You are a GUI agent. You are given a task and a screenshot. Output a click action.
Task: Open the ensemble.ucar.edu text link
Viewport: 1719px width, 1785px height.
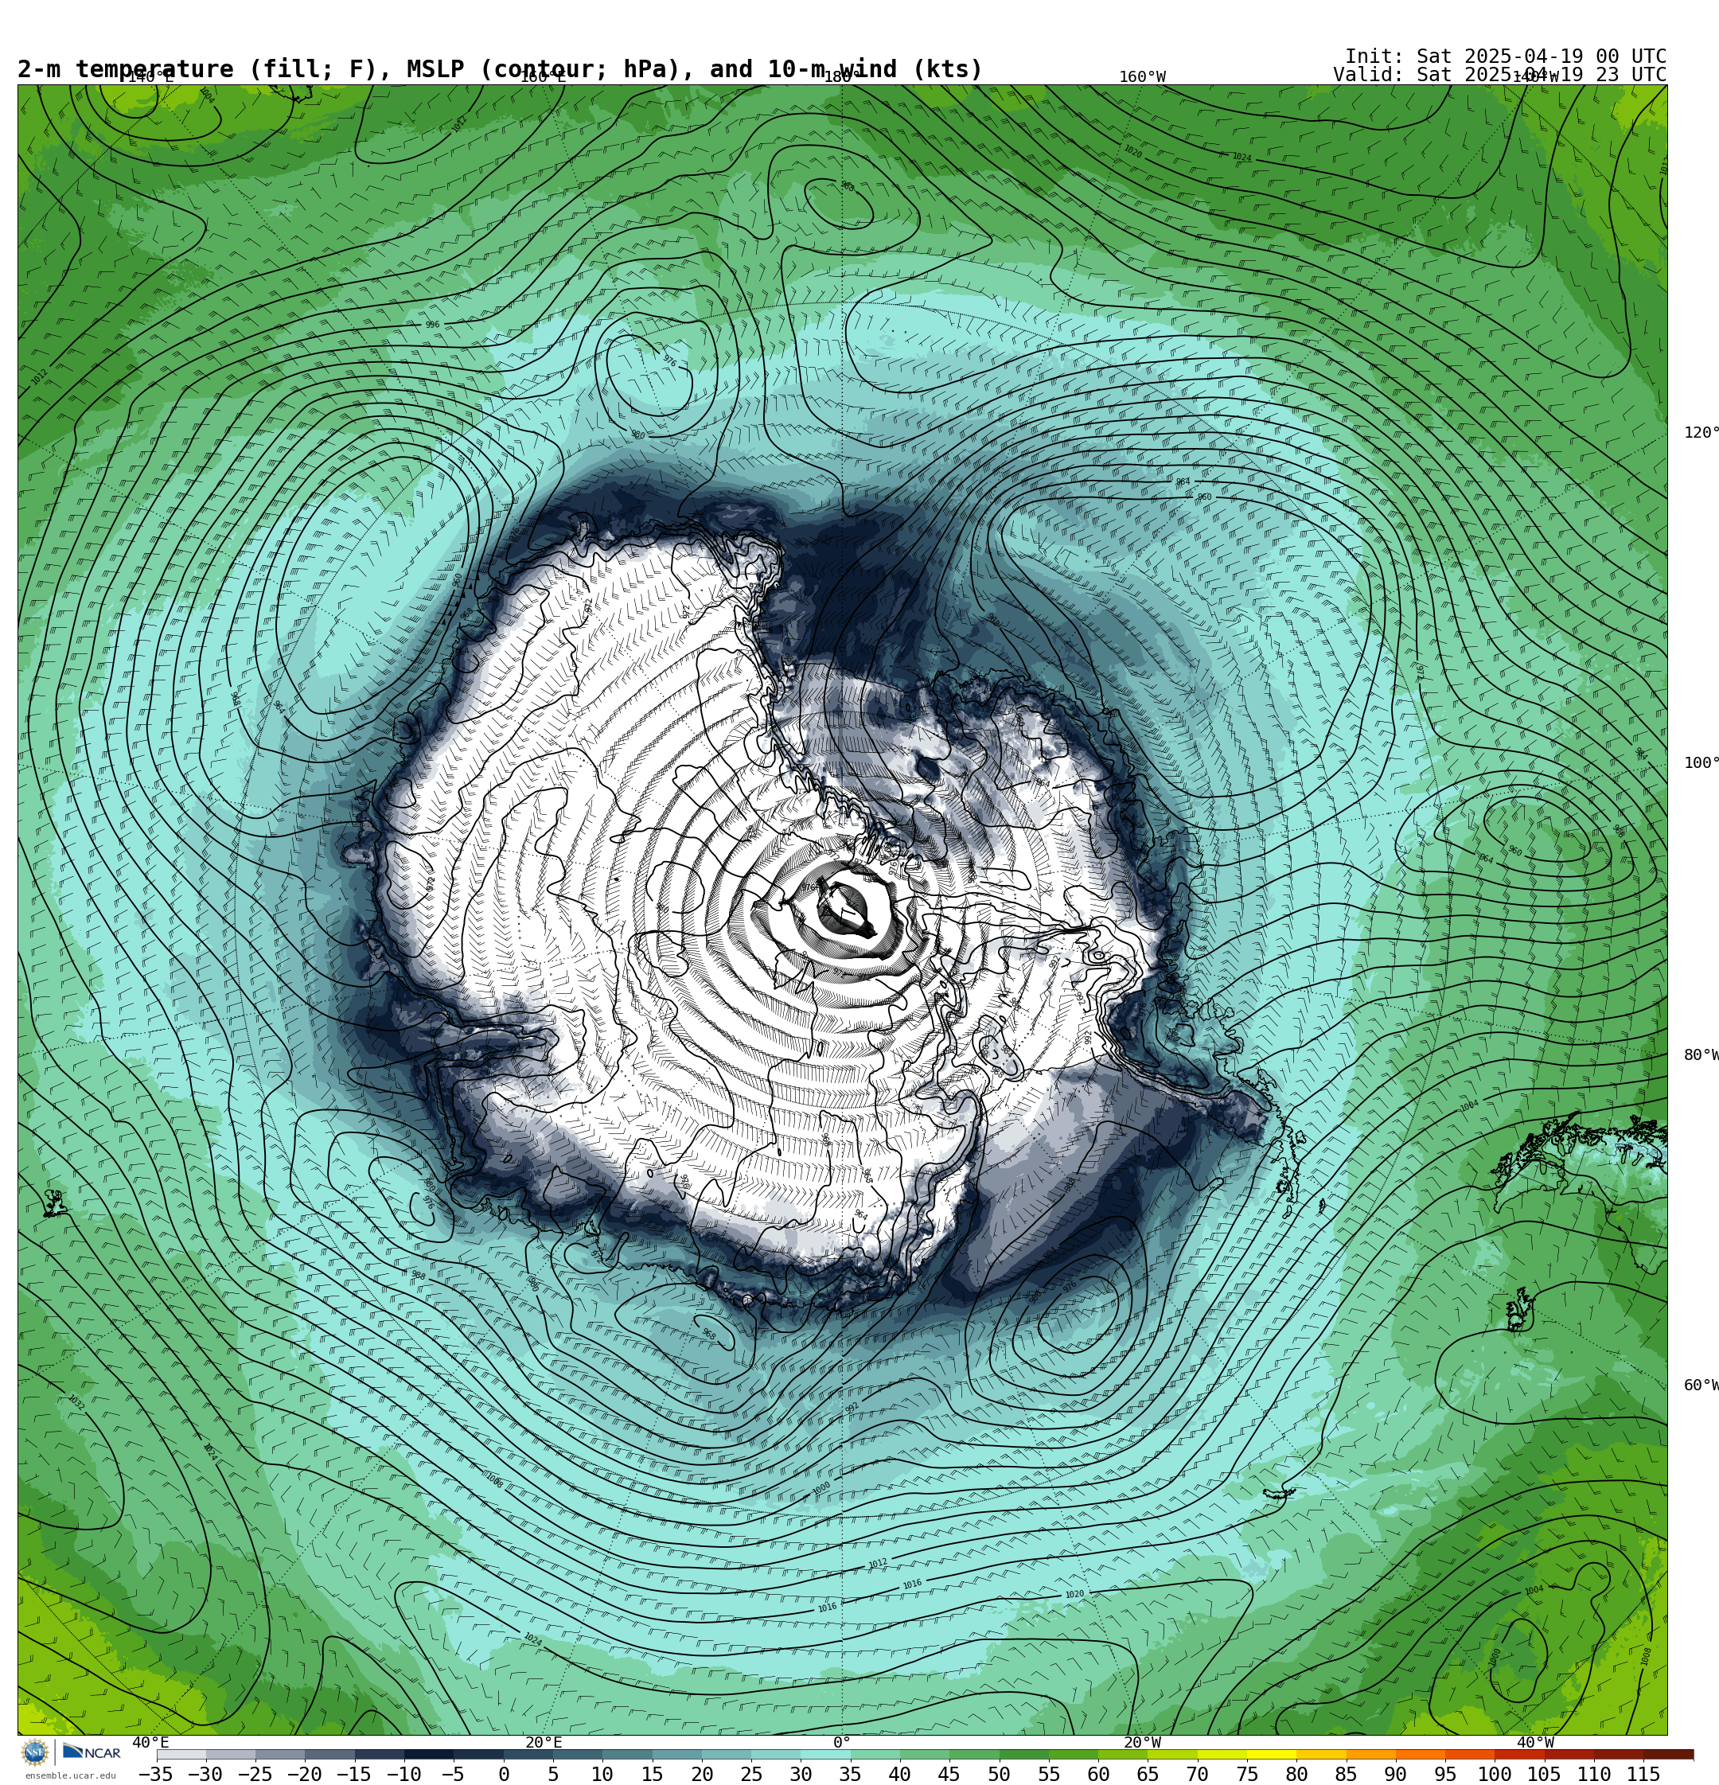pyautogui.click(x=70, y=1776)
